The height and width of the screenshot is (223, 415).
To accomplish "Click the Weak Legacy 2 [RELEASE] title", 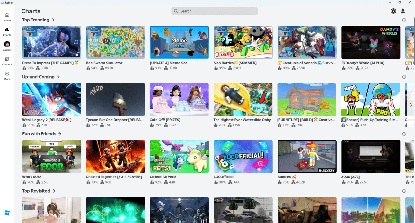I will pos(47,120).
